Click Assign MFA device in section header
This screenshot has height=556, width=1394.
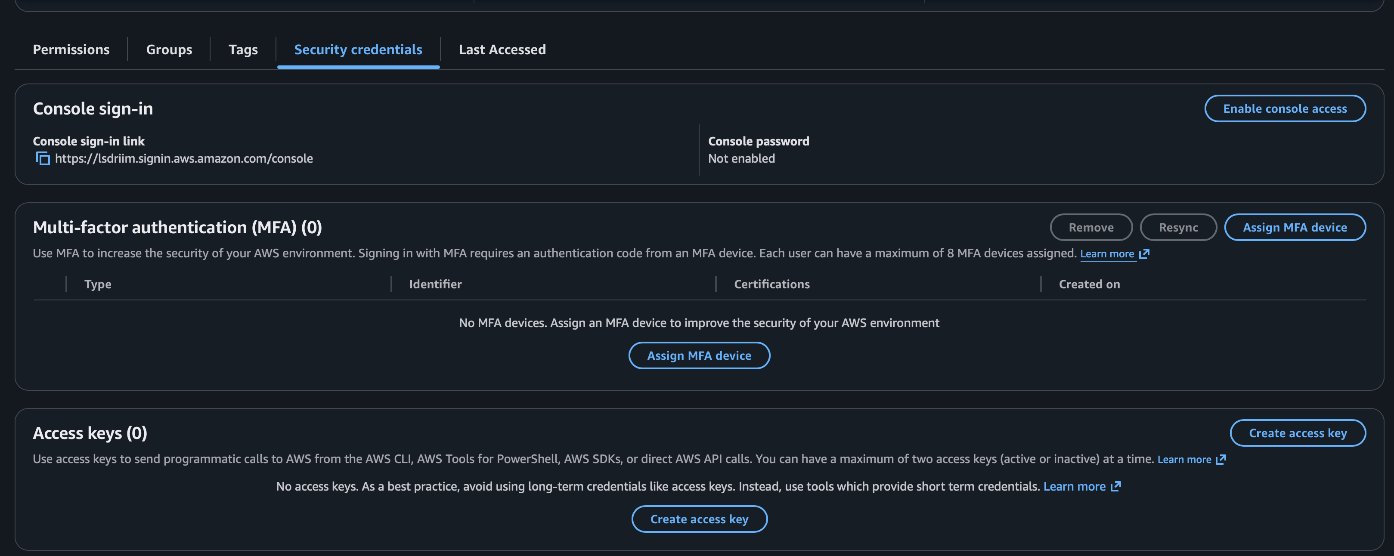[x=1295, y=227]
